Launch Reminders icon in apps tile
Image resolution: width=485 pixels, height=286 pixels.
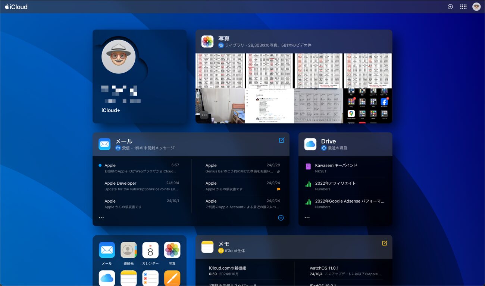click(150, 278)
